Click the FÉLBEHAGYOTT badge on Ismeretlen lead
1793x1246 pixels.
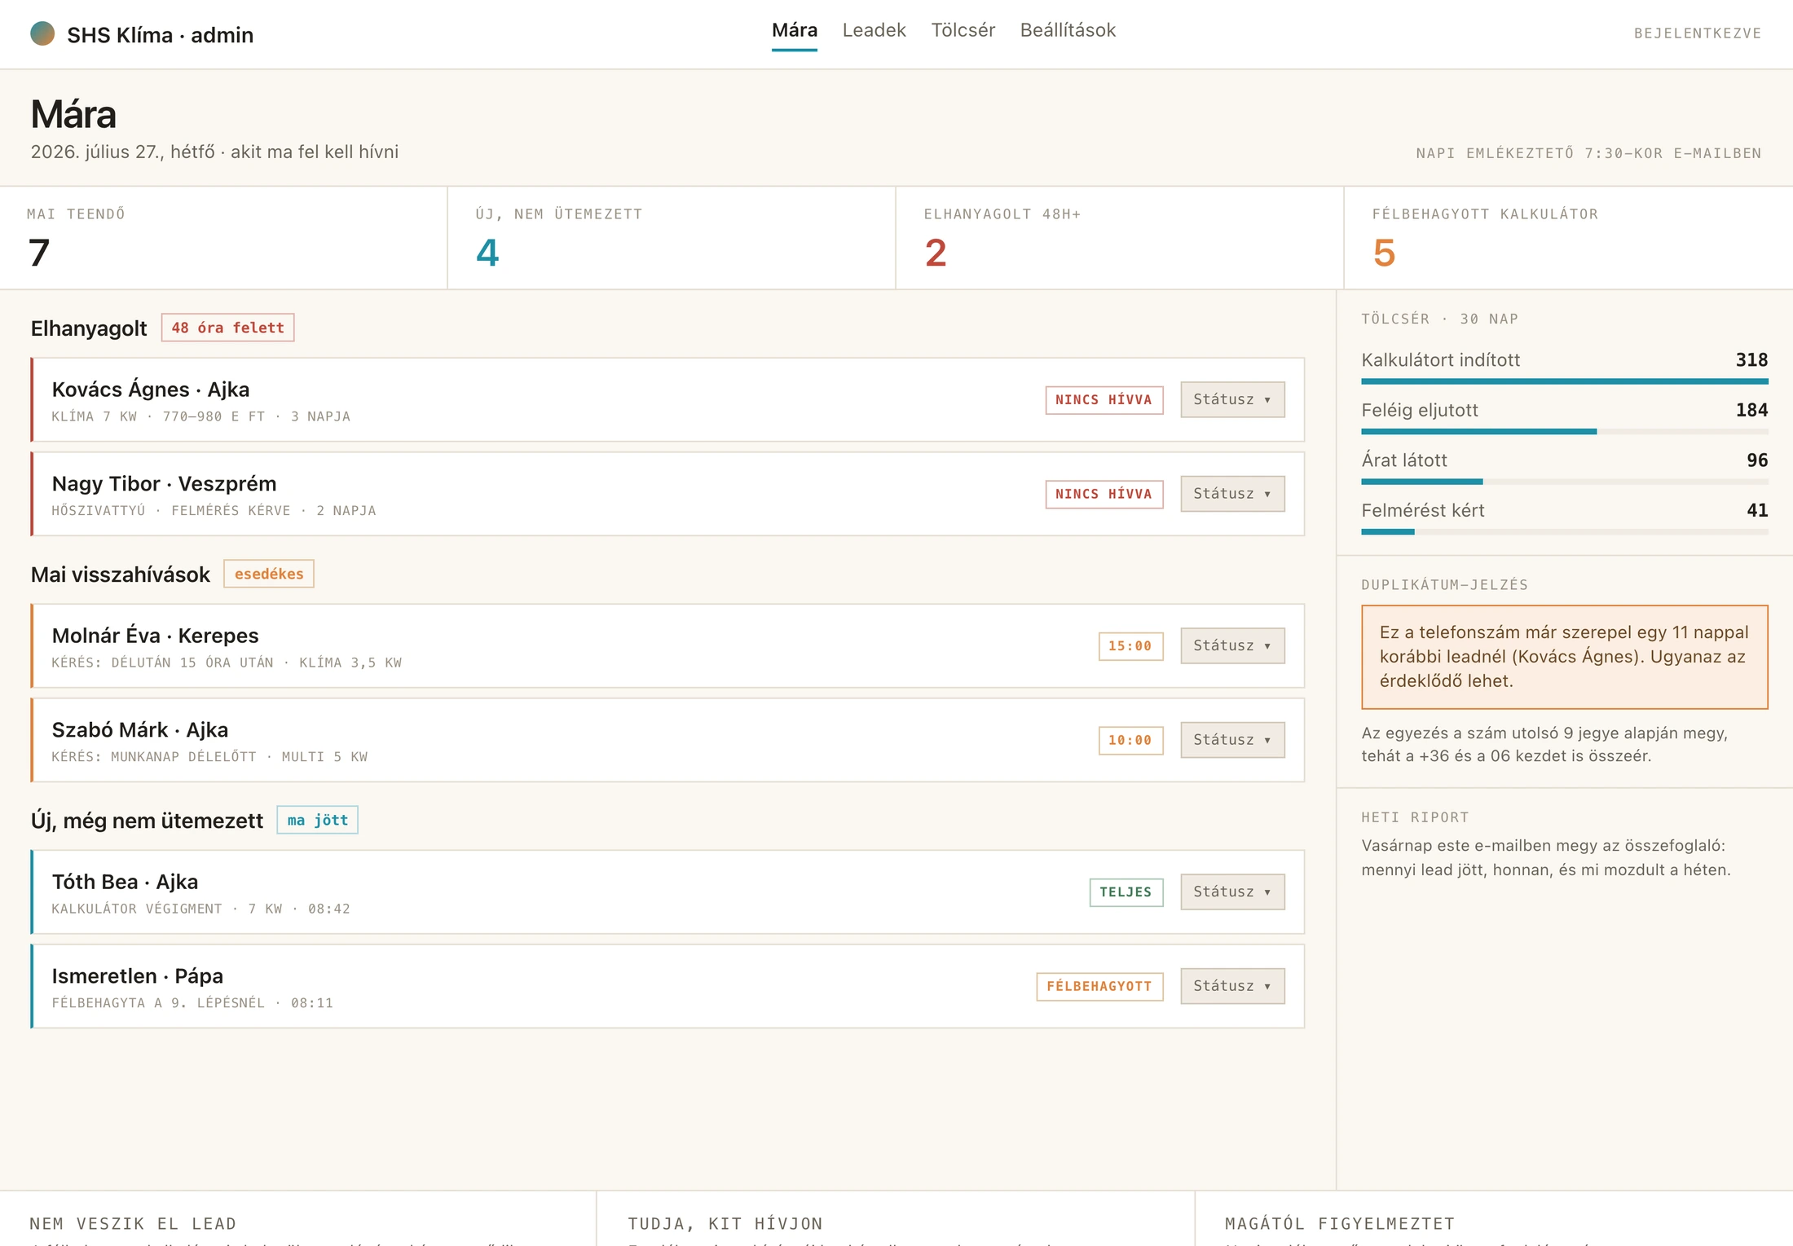point(1099,987)
